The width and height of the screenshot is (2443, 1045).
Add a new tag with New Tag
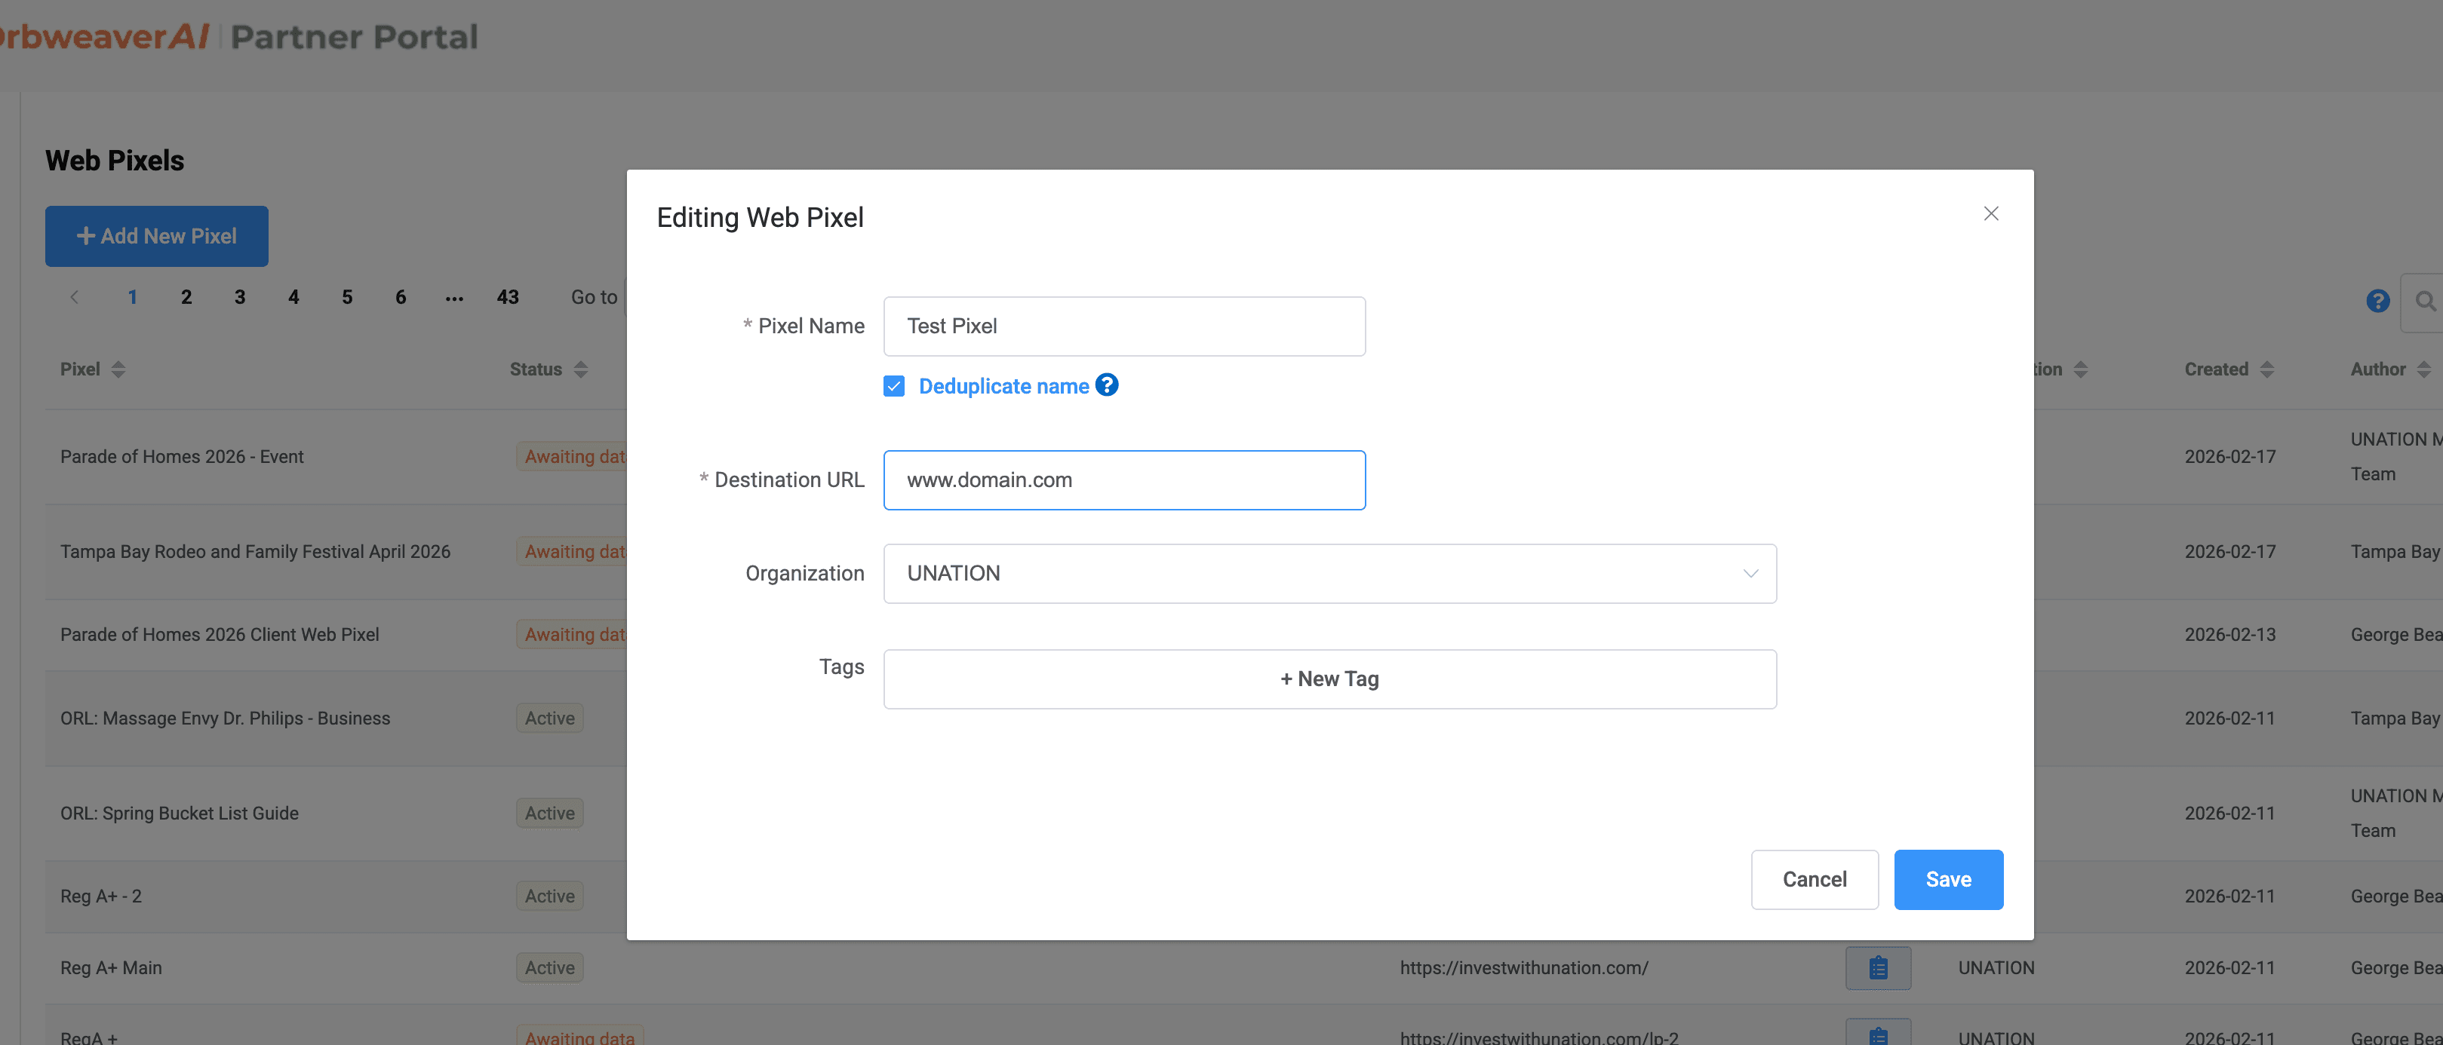click(x=1329, y=679)
